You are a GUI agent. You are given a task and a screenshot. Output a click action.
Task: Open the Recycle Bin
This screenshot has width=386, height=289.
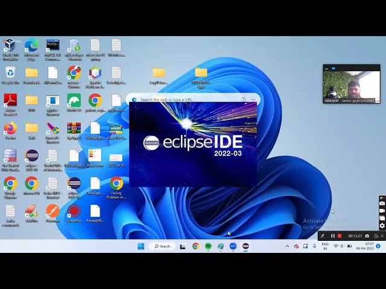tap(10, 76)
